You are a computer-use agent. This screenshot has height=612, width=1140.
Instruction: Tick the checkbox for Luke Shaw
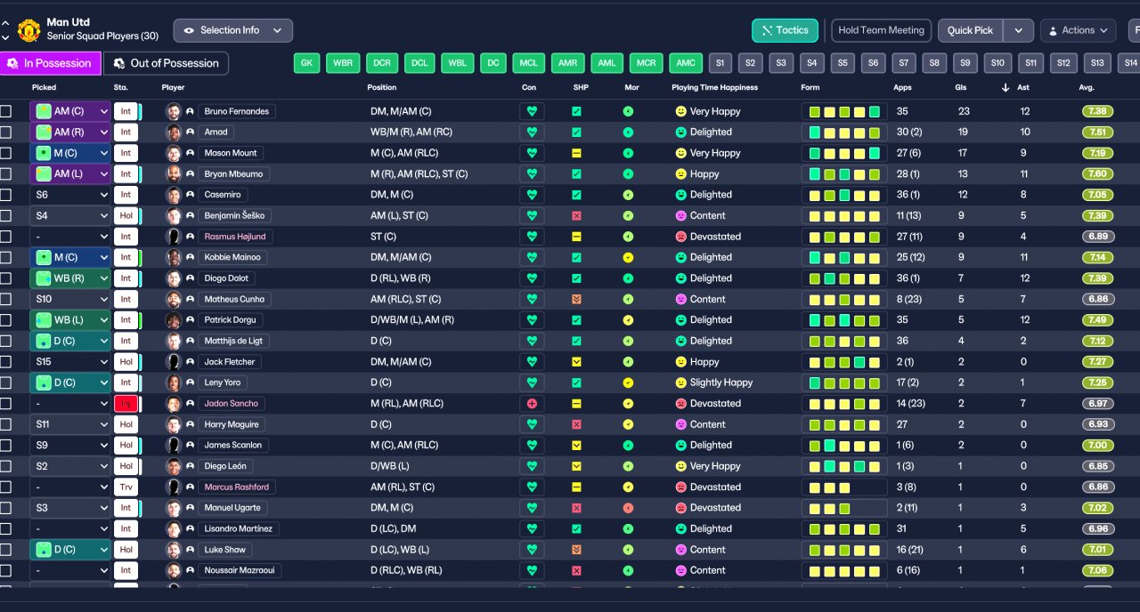pos(6,550)
